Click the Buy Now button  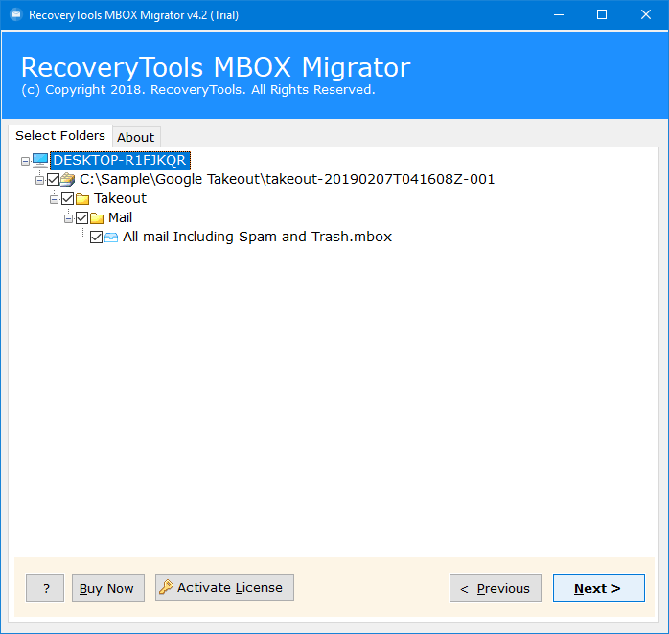pos(108,588)
